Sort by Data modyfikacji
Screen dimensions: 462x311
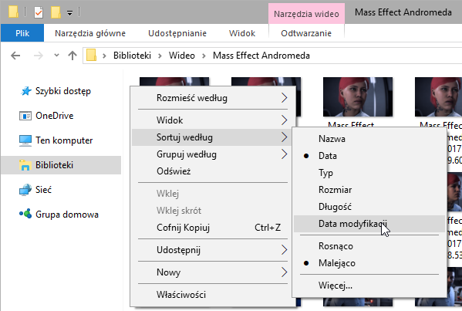(369, 224)
